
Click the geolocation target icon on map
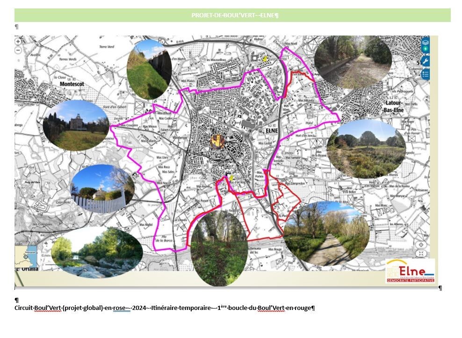421,245
